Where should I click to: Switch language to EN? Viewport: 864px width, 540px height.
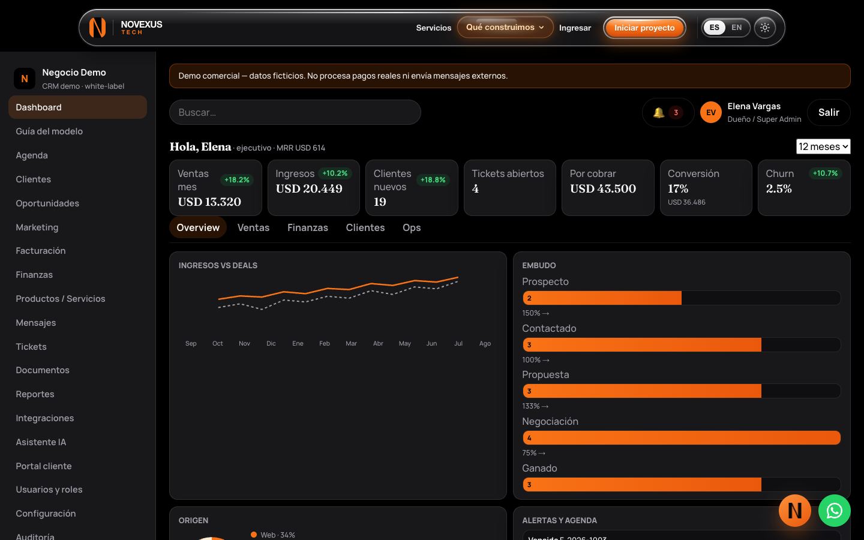[x=737, y=28]
